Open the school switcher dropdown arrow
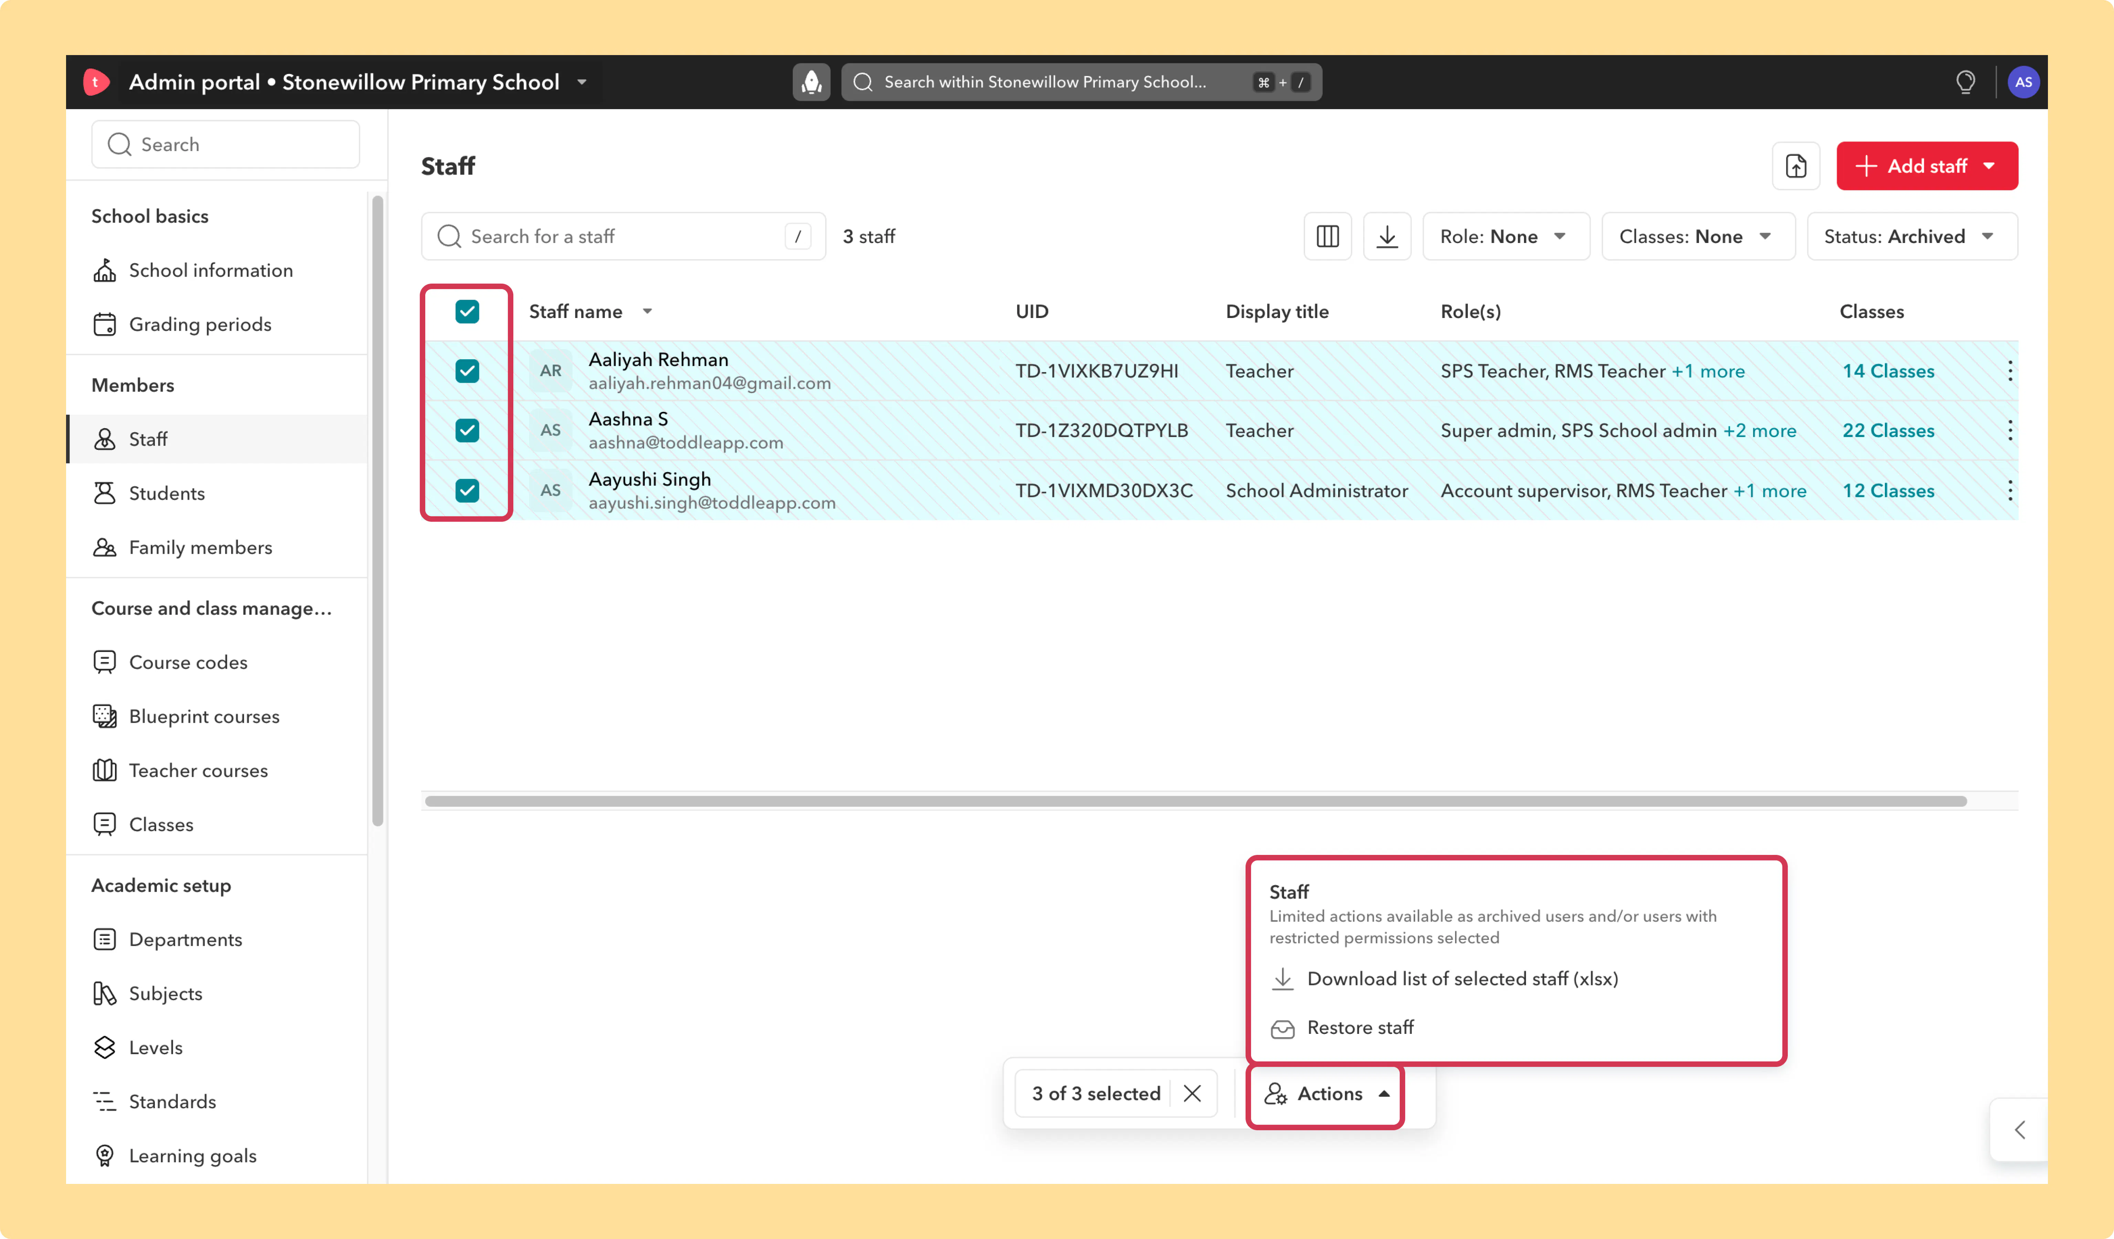The image size is (2114, 1239). (x=581, y=82)
